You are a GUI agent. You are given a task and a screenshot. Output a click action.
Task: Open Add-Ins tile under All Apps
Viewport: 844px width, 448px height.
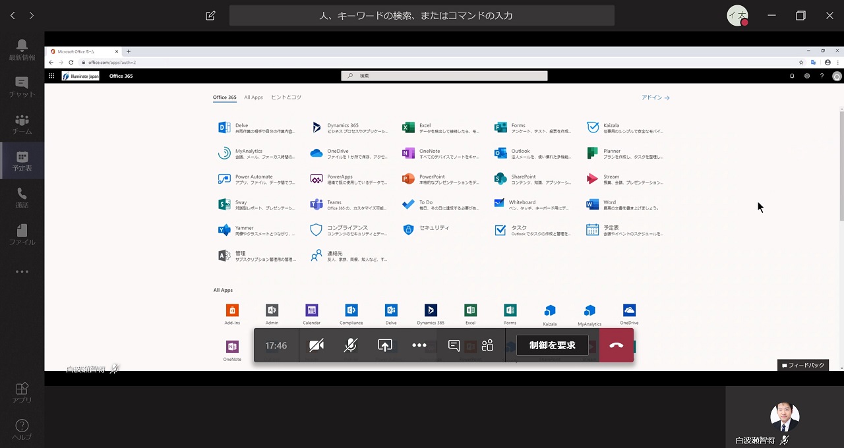click(x=232, y=314)
